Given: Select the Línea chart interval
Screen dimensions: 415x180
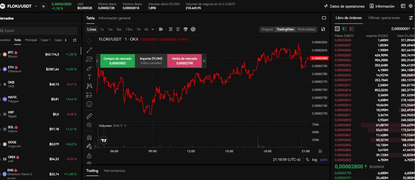Looking at the screenshot, I should 92,29.
